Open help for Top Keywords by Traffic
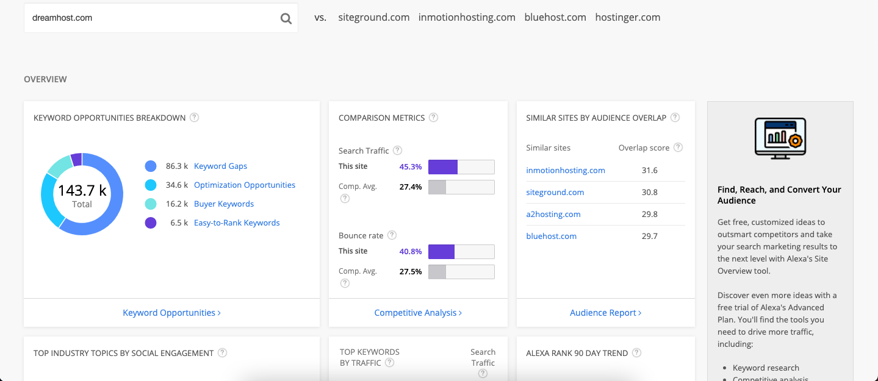Image resolution: width=878 pixels, height=381 pixels. tap(389, 363)
